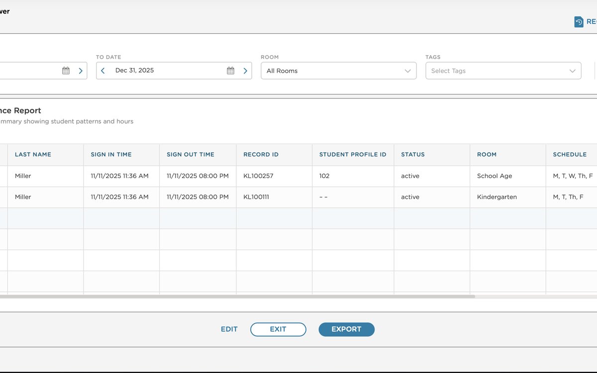Click the Kindergarten room cell
The image size is (597, 373).
click(x=507, y=197)
